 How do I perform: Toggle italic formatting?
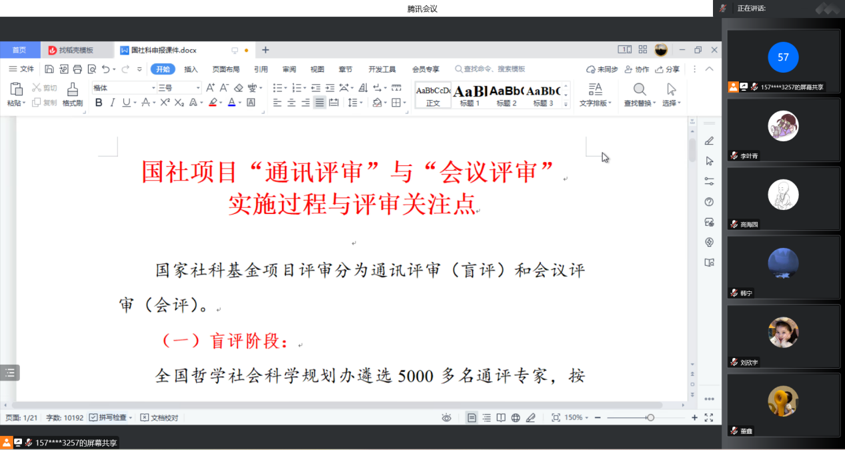click(111, 102)
